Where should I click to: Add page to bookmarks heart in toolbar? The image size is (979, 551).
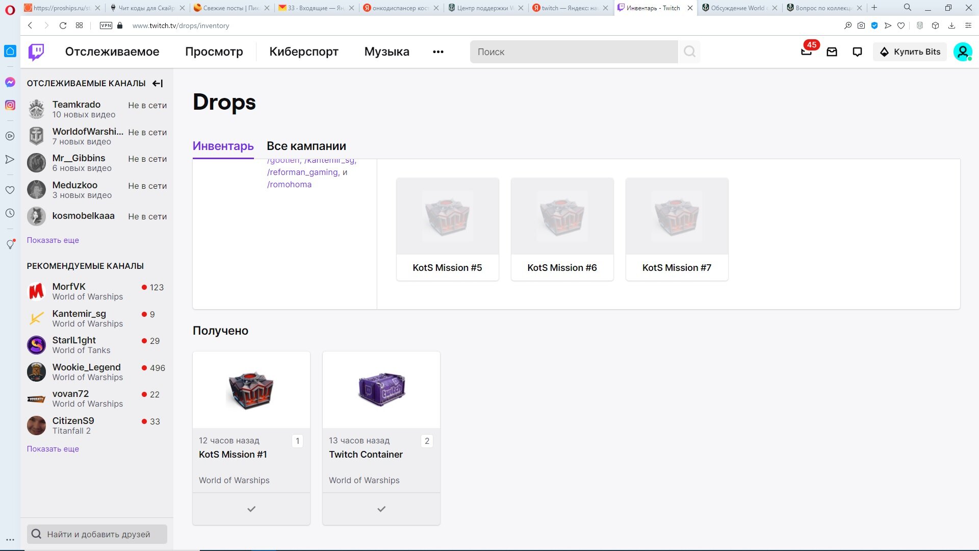point(901,26)
